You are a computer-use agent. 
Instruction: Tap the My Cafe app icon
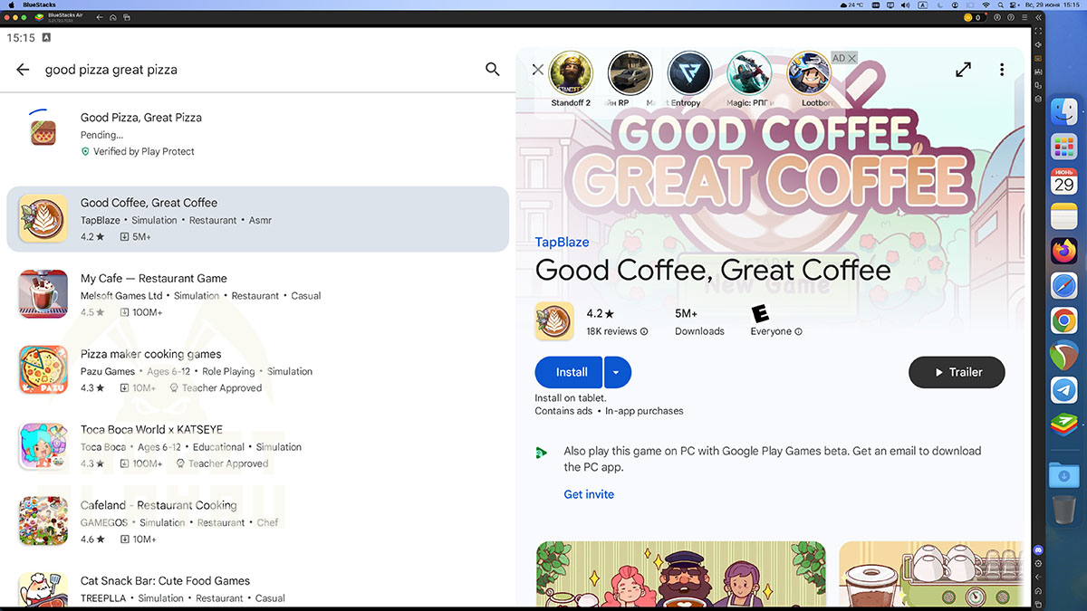(43, 294)
